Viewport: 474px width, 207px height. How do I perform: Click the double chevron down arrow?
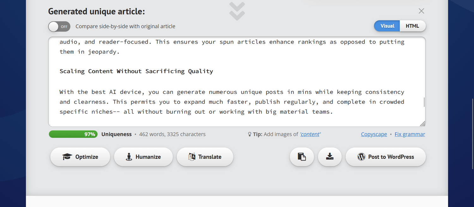point(237,11)
